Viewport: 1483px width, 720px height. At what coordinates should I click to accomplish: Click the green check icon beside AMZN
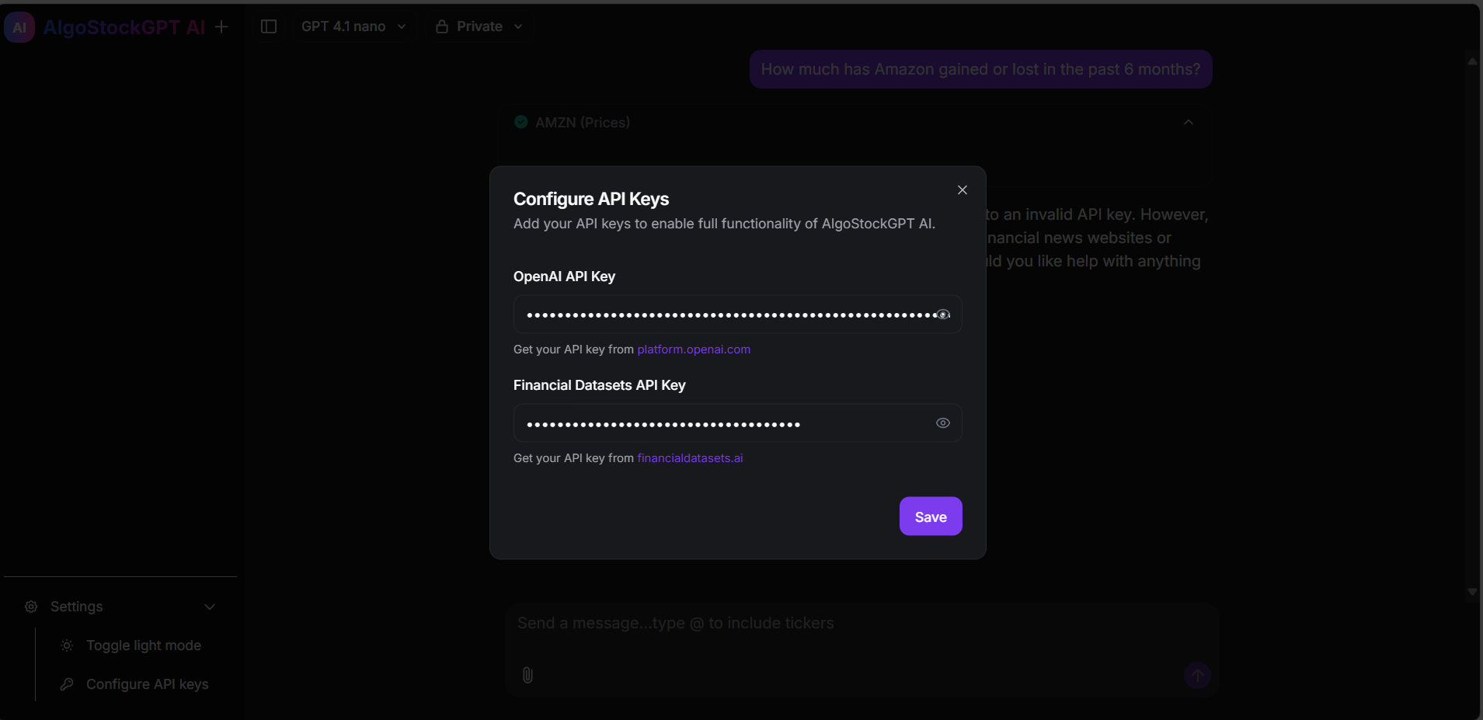pyautogui.click(x=521, y=122)
